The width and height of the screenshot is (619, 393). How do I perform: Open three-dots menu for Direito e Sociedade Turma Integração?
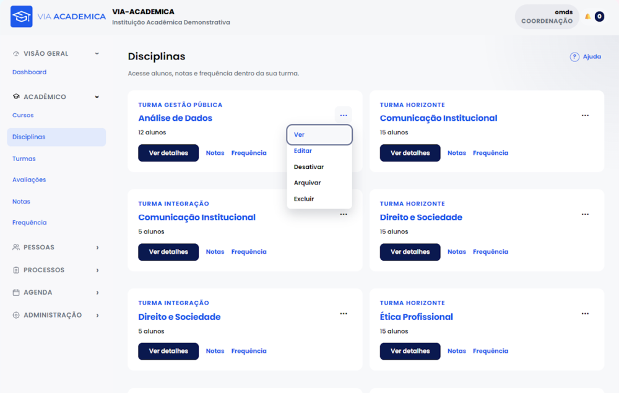click(344, 314)
